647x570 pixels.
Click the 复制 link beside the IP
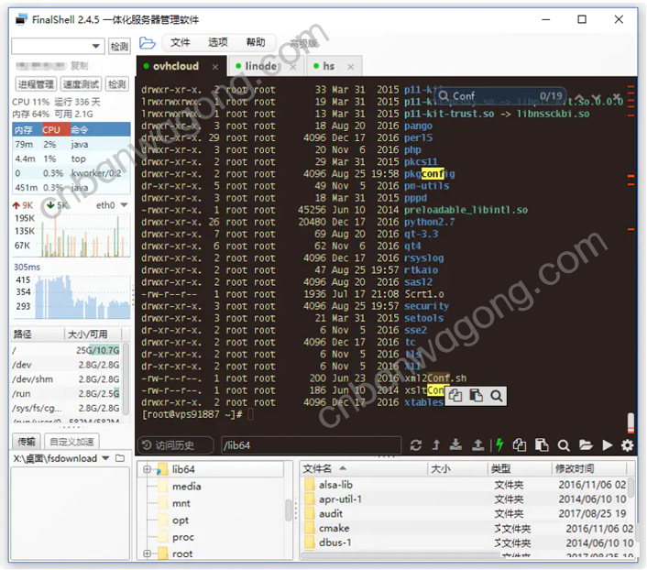(79, 66)
